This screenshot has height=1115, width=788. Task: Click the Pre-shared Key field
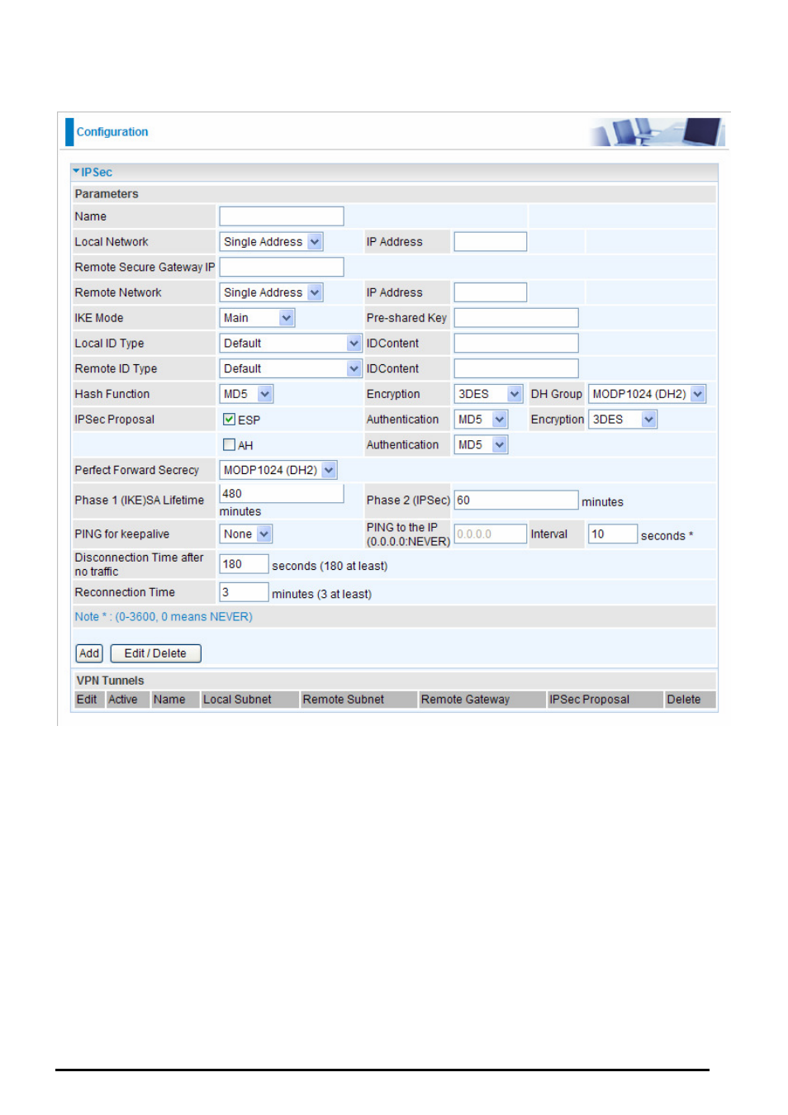coord(516,318)
